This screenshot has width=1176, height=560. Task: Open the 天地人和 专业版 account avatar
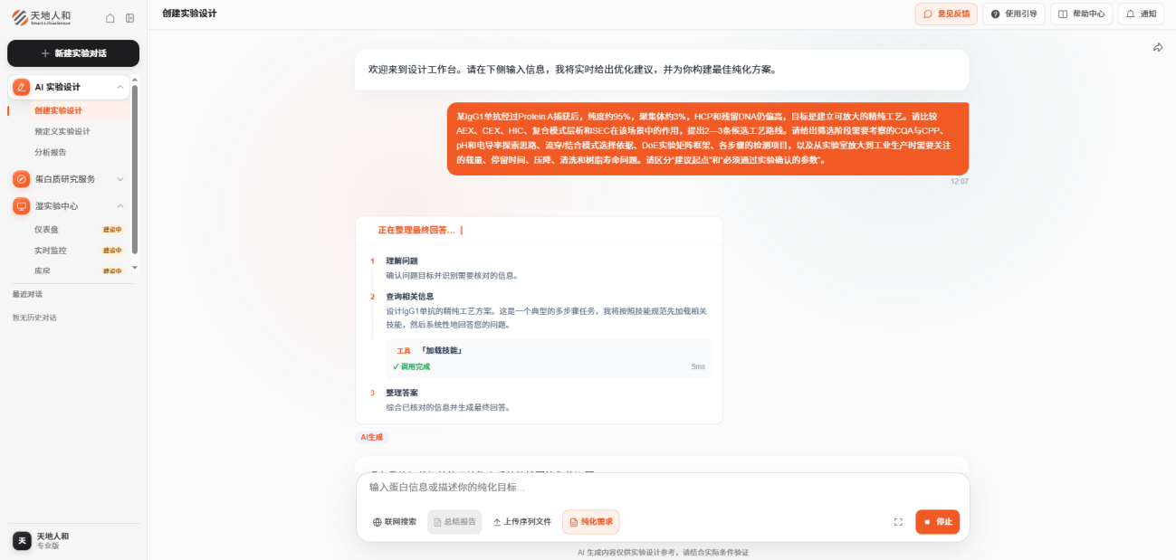tap(22, 540)
